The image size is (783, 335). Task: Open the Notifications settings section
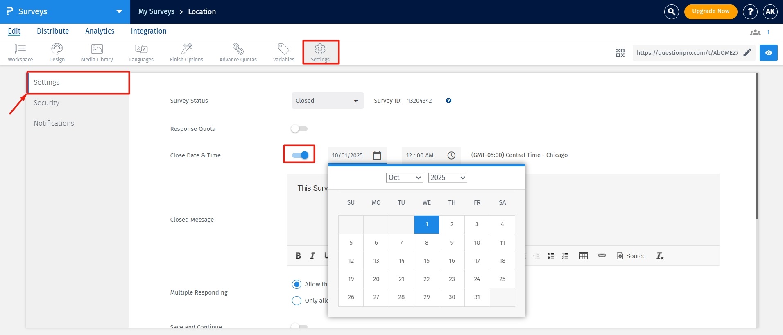pyautogui.click(x=78, y=123)
